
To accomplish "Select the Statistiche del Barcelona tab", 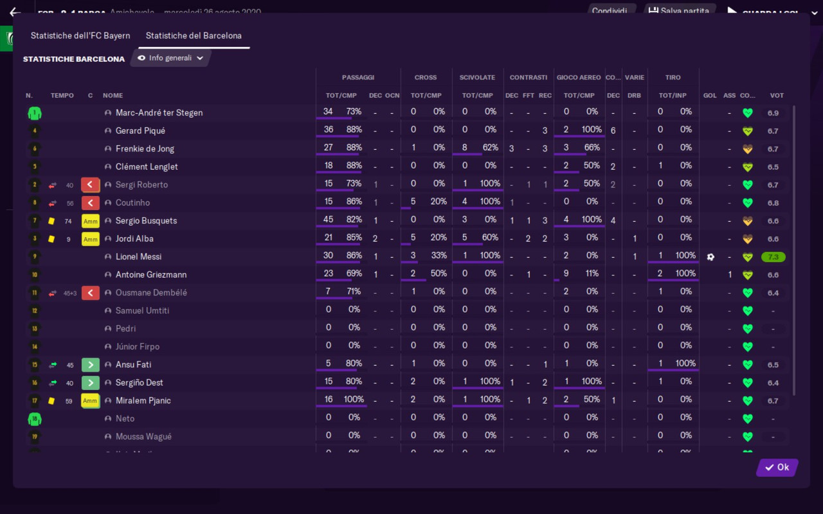I will coord(194,36).
